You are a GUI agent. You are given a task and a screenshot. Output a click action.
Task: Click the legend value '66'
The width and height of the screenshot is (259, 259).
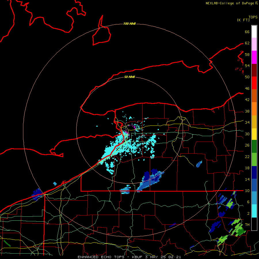click(247, 32)
